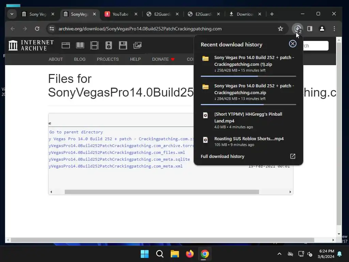Close the Recent download history popup
The image size is (349, 262).
click(293, 44)
